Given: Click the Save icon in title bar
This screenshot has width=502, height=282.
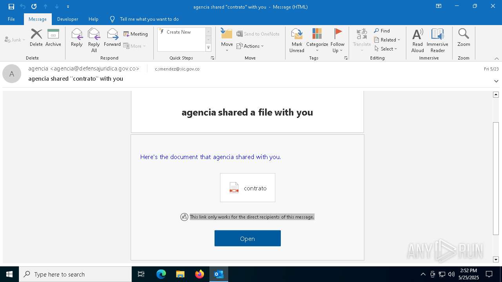Looking at the screenshot, I should click(11, 7).
